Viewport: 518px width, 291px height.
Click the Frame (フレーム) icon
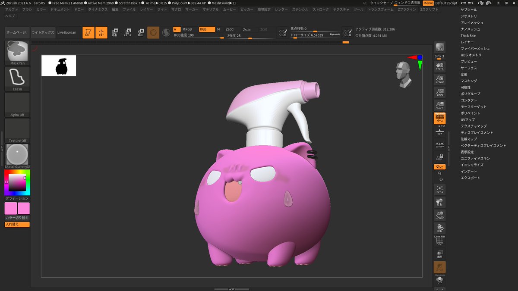(439, 190)
